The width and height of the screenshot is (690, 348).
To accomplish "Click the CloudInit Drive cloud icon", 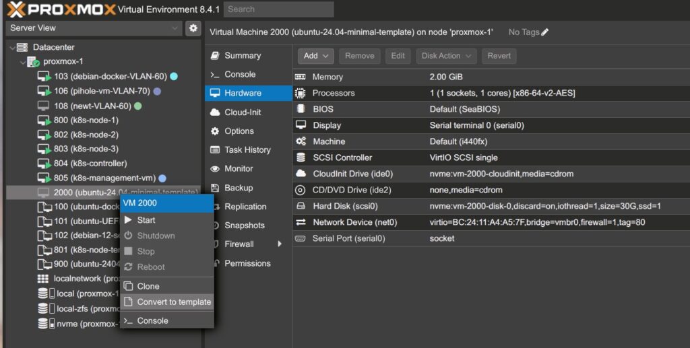I will 301,174.
